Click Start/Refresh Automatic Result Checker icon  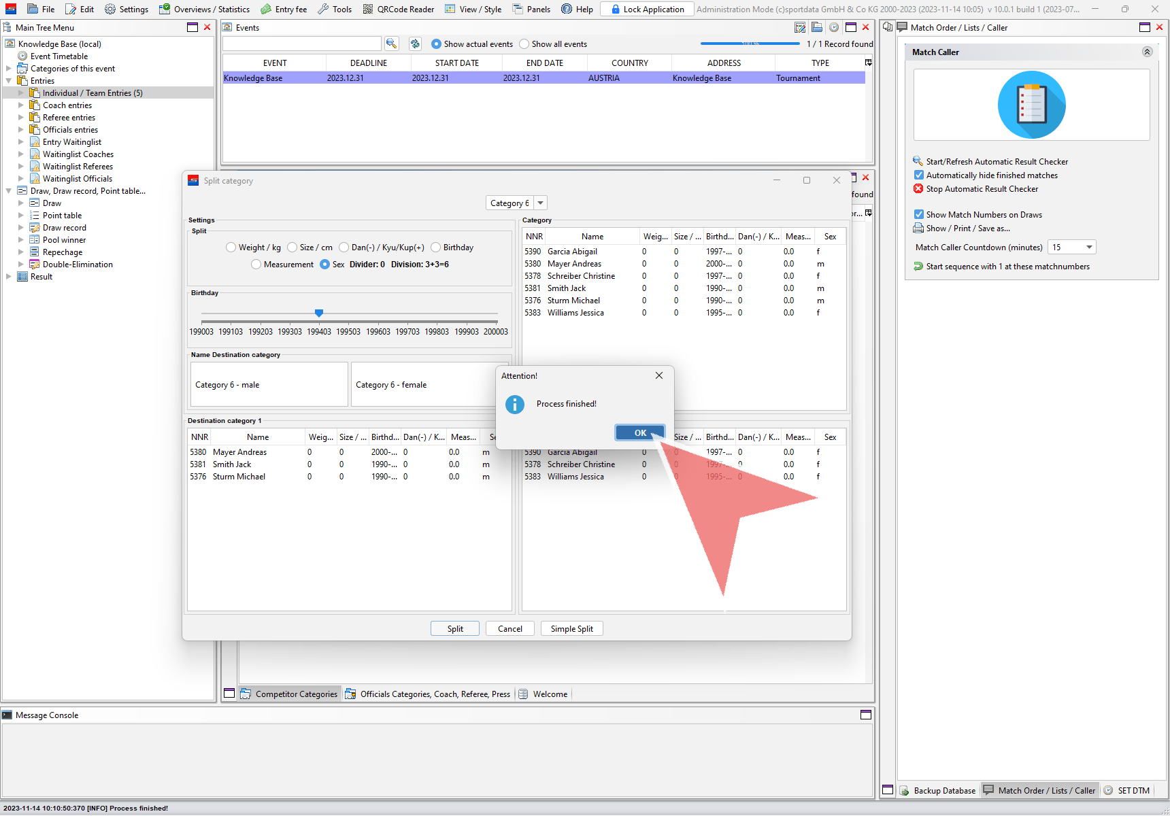click(918, 161)
